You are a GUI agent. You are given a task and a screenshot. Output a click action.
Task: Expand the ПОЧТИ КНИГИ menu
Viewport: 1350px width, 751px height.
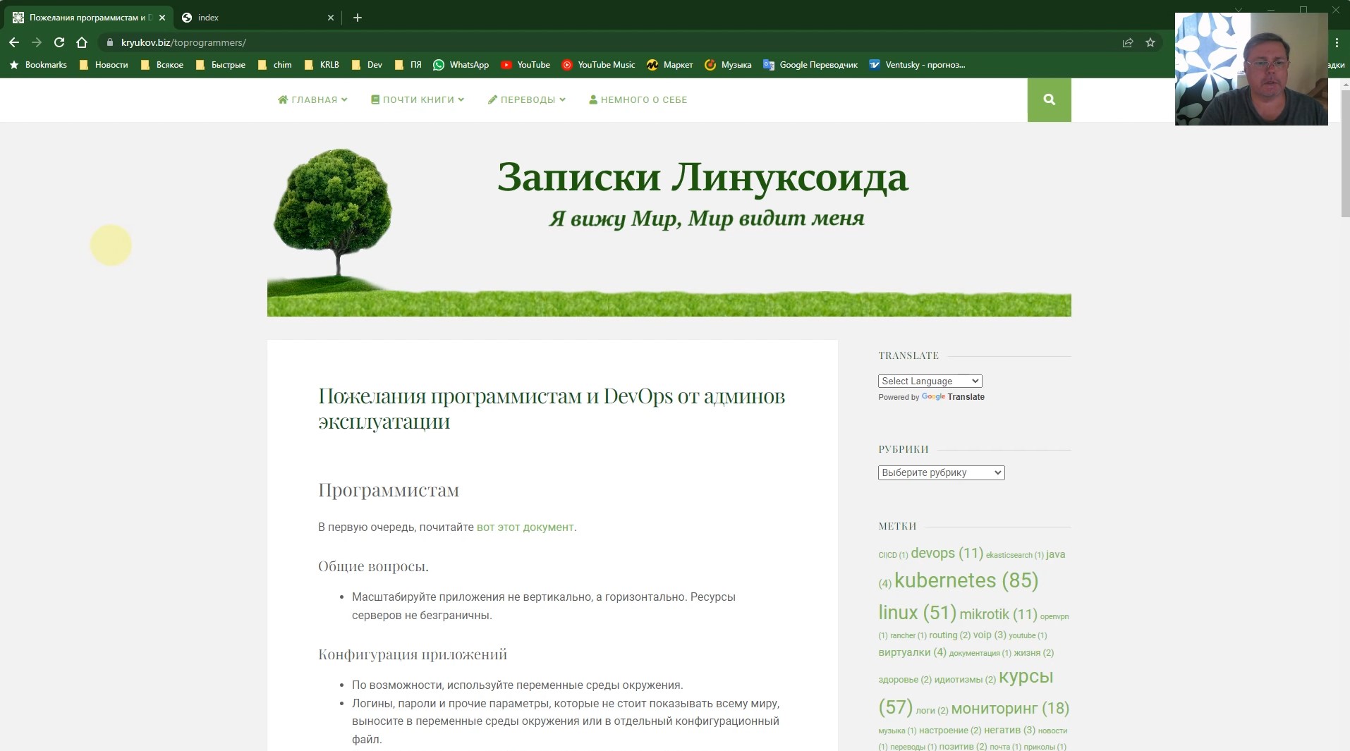(418, 99)
